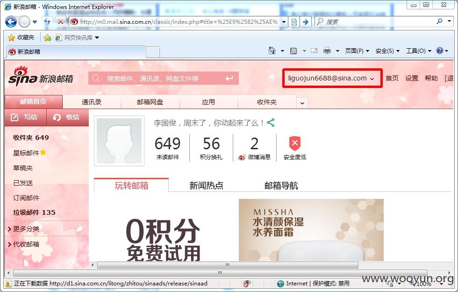The image size is (458, 292).
Task: Click the search magnifier icon in browser
Action: click(x=440, y=22)
